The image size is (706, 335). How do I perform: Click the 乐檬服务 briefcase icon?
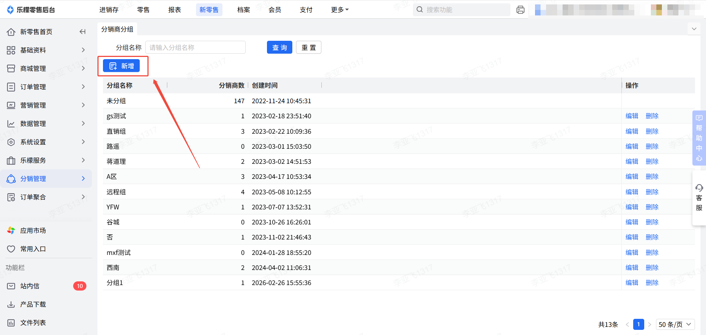click(11, 161)
